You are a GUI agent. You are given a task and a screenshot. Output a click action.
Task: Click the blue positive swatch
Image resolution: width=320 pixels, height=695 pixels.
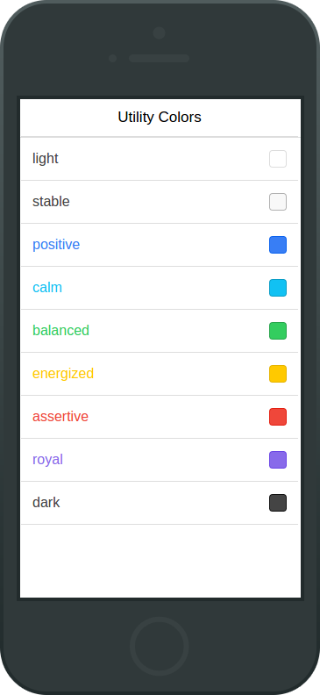tap(278, 245)
